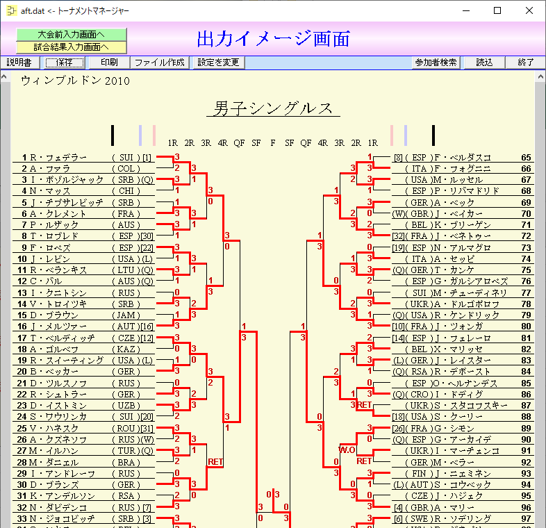
Task: Click the left pane scroll-up arrow
Action: pyautogui.click(x=4, y=77)
